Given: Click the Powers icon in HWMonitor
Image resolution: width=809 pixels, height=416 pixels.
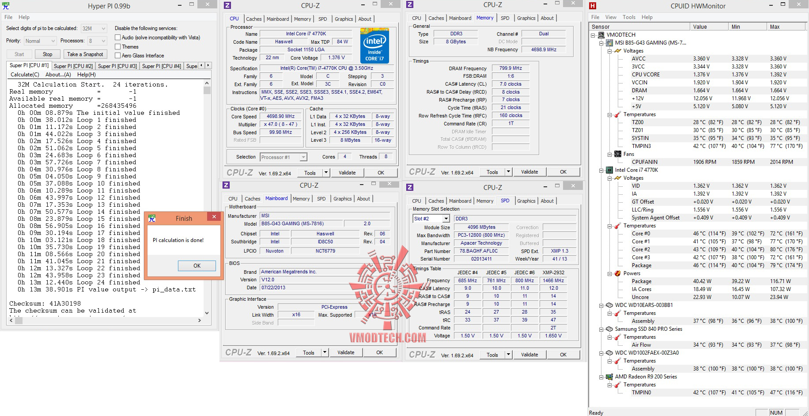Looking at the screenshot, I should [618, 273].
